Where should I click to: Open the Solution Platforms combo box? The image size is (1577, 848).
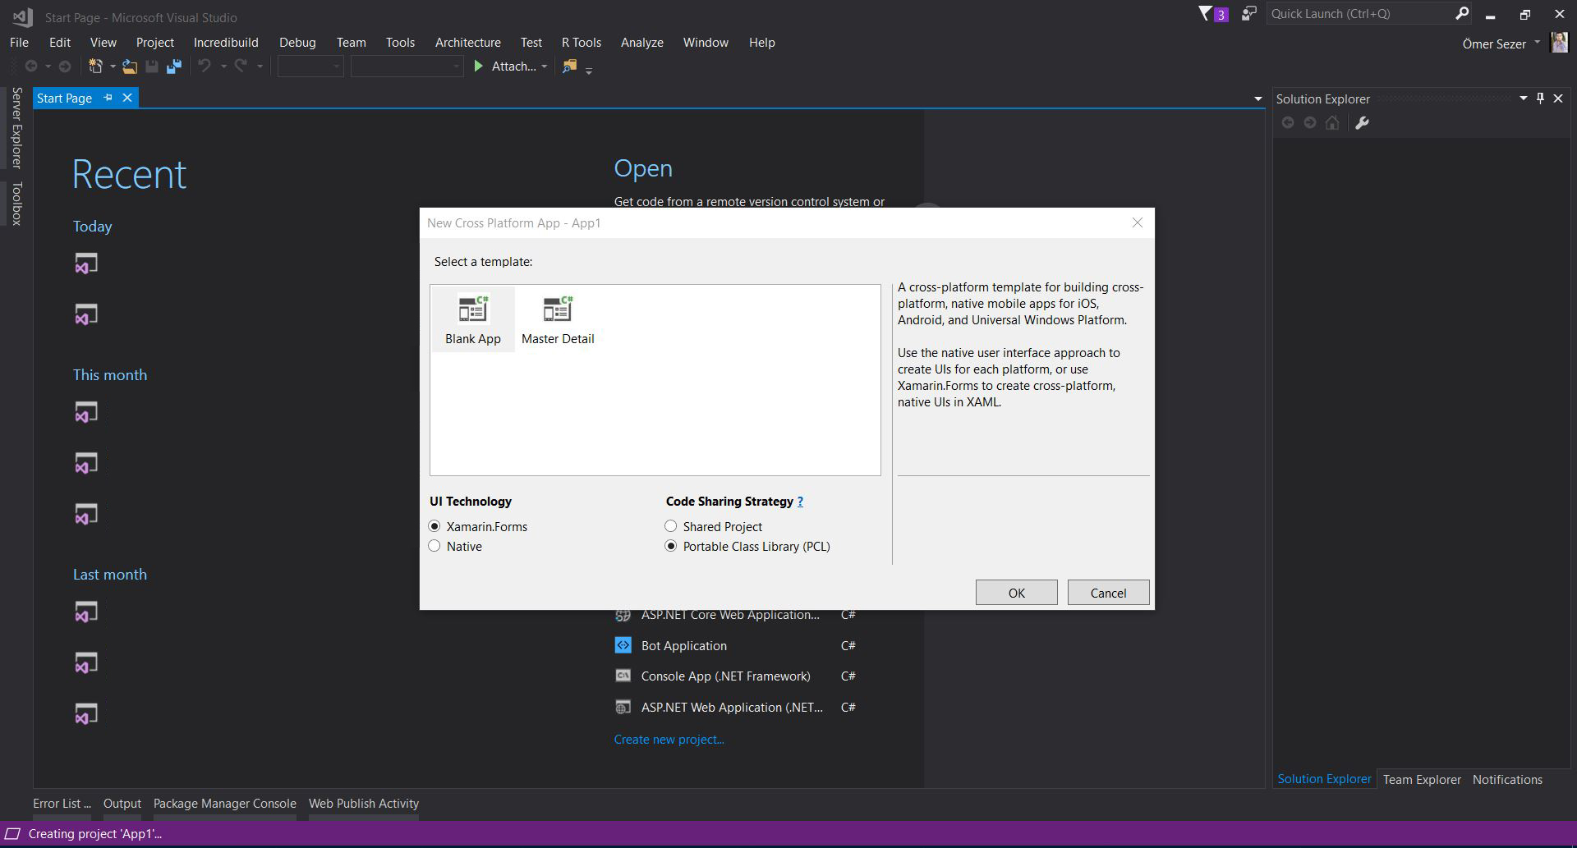pyautogui.click(x=407, y=66)
